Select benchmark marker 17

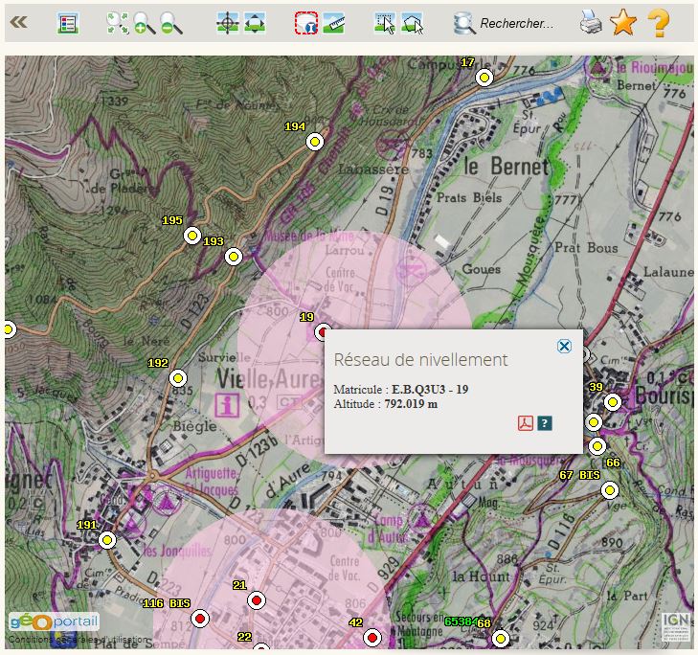(x=484, y=78)
